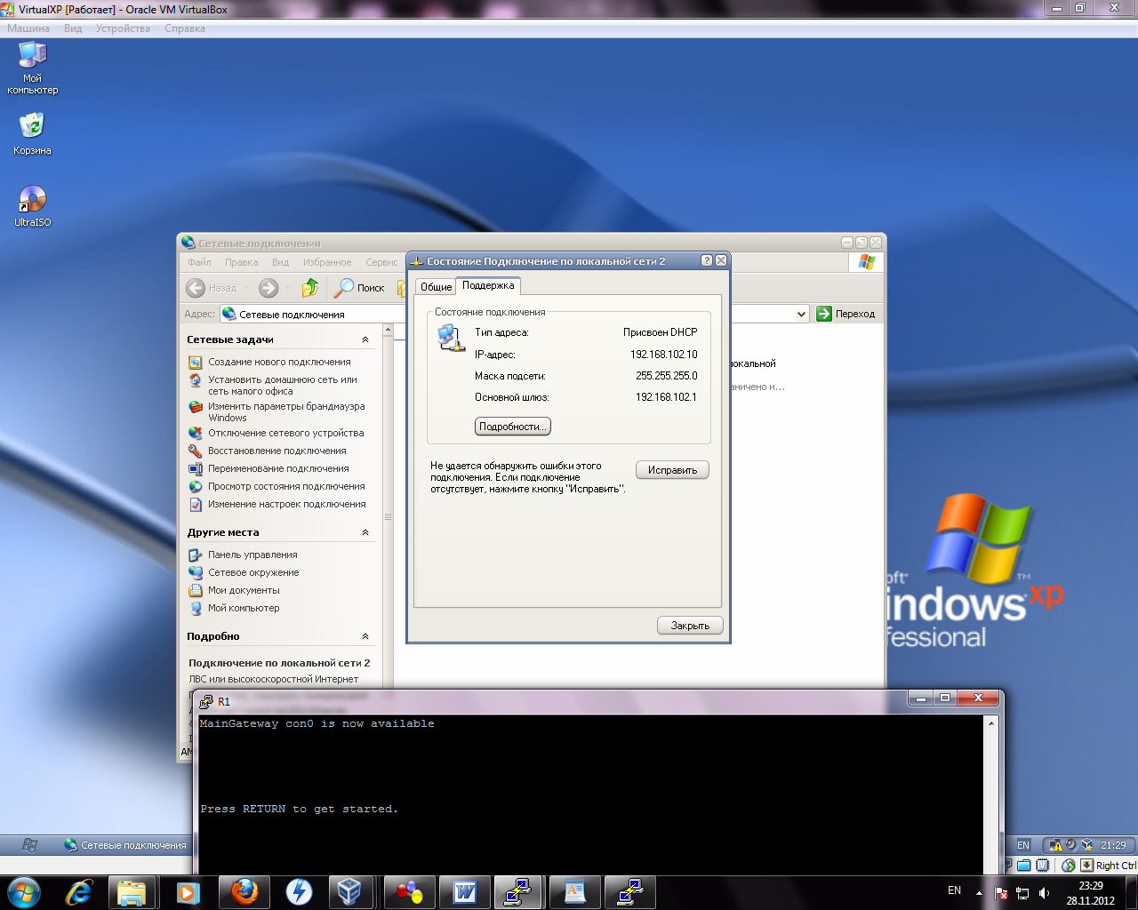Click the firewall icon beside 'Изменить параметры брандмауэра'
The width and height of the screenshot is (1138, 910).
click(196, 407)
